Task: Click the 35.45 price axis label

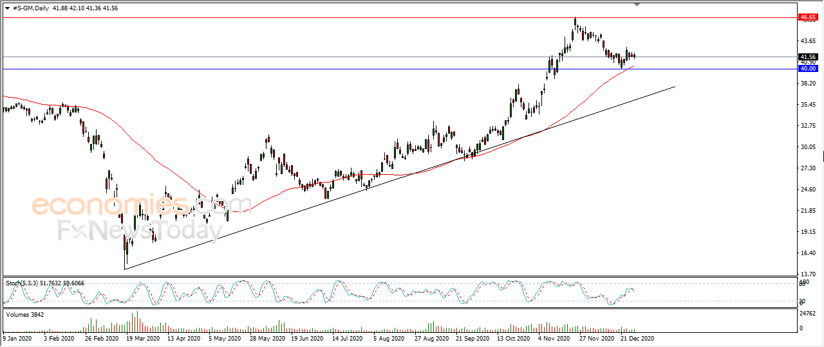Action: pos(806,104)
